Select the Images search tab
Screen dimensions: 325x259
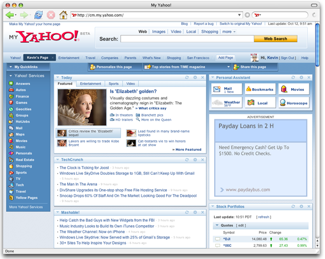pyautogui.click(x=159, y=32)
